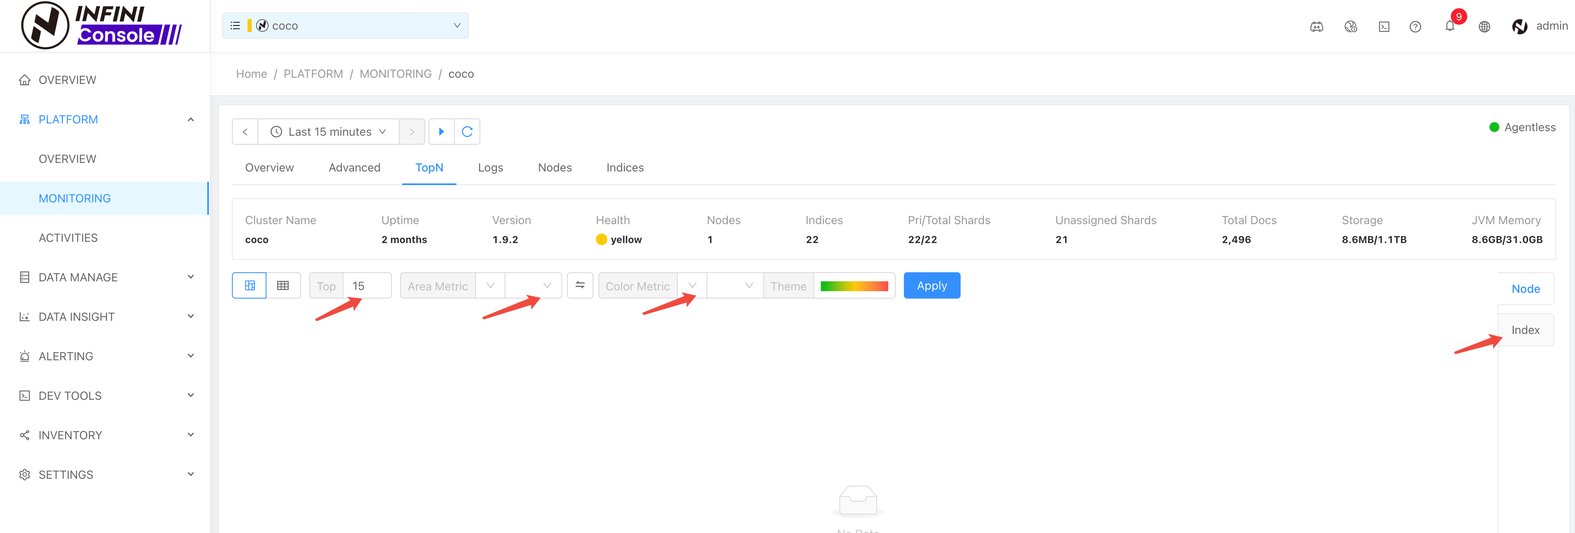Open the Area Metric dropdown
The height and width of the screenshot is (533, 1575).
[490, 285]
